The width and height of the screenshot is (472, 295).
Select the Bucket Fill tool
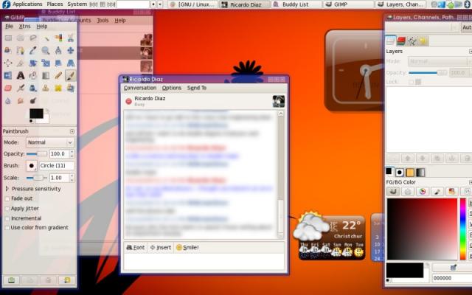[x=33, y=75]
